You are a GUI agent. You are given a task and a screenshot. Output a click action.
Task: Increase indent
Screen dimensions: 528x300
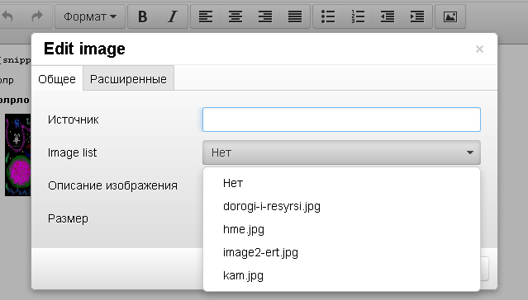tap(417, 16)
